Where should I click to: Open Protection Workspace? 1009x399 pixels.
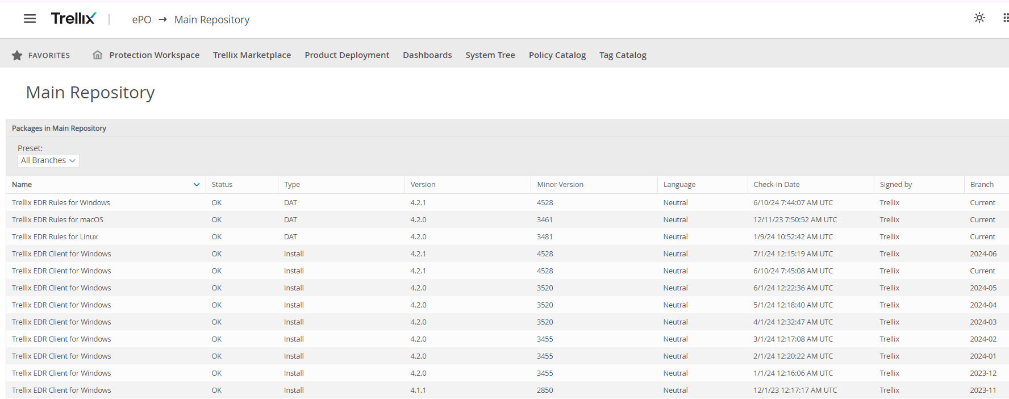coord(155,55)
